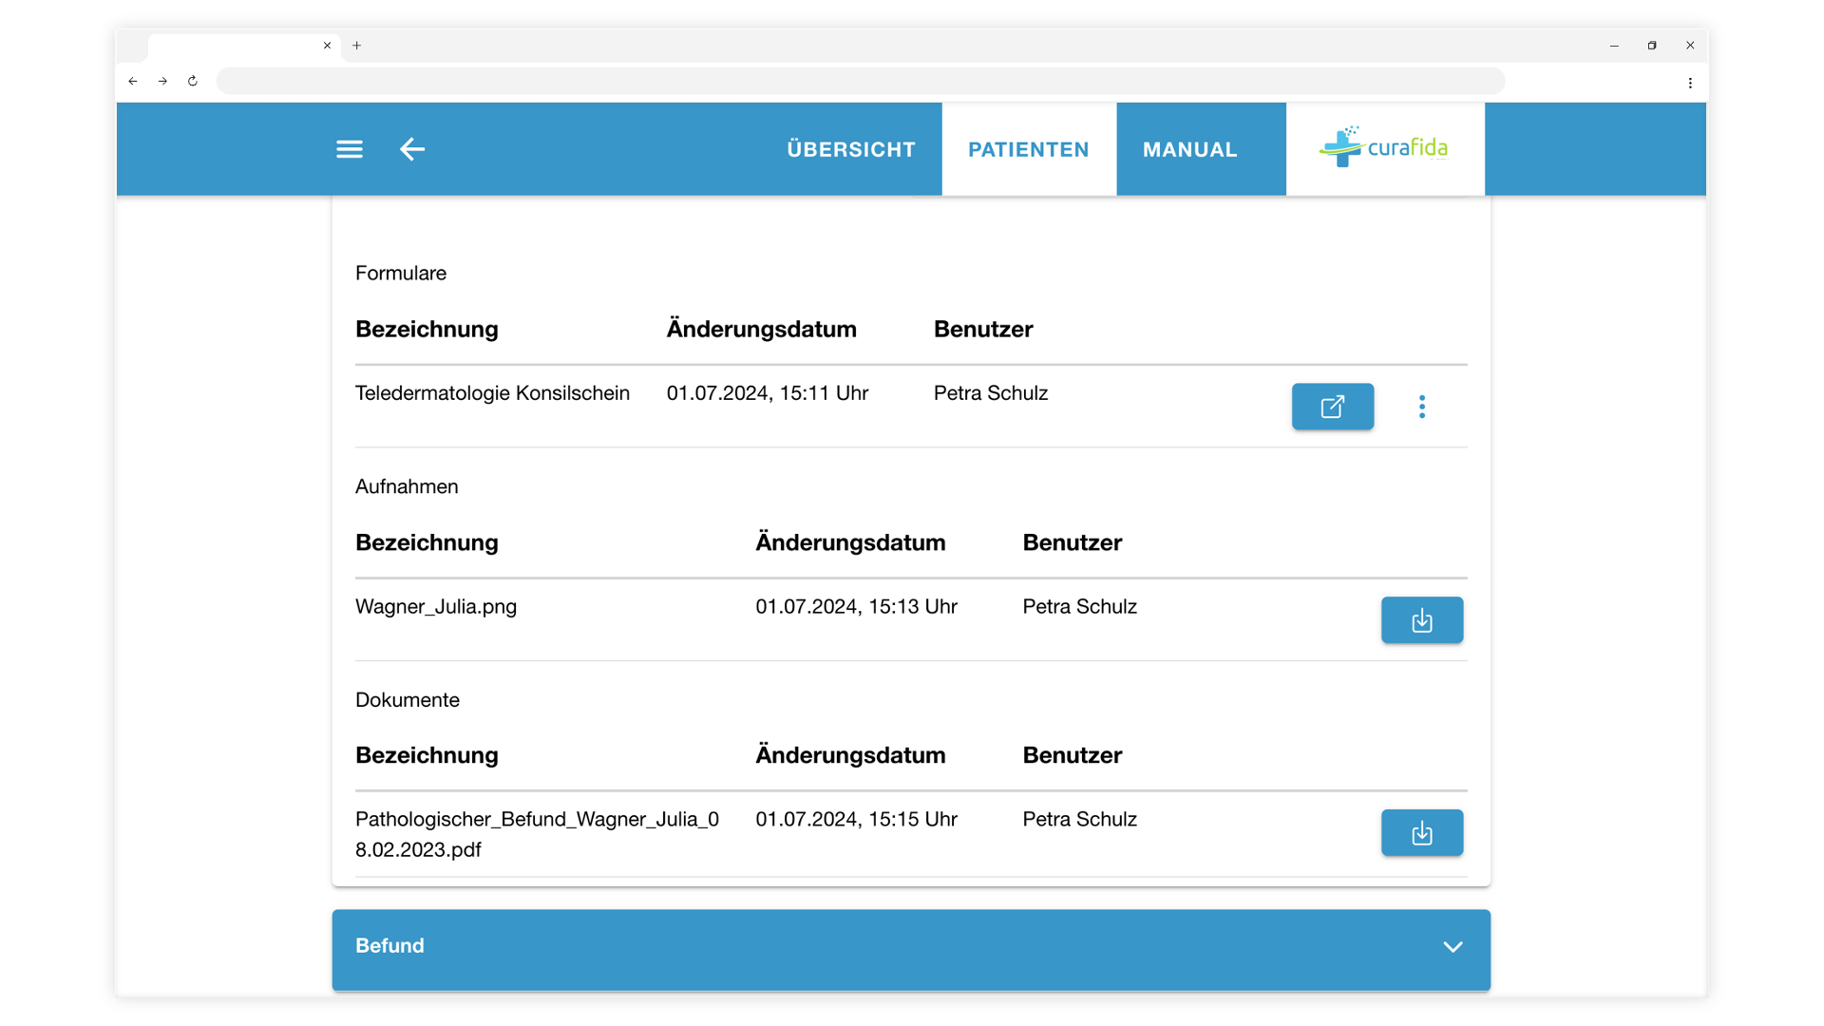The width and height of the screenshot is (1824, 1026).
Task: Open a new browser tab
Action: coord(356,46)
